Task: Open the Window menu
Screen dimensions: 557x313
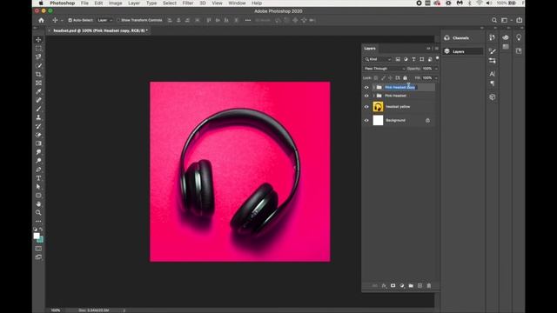Action: pyautogui.click(x=237, y=3)
